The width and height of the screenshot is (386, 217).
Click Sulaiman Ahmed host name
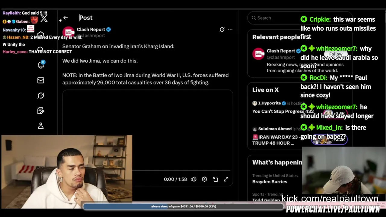tap(275, 129)
